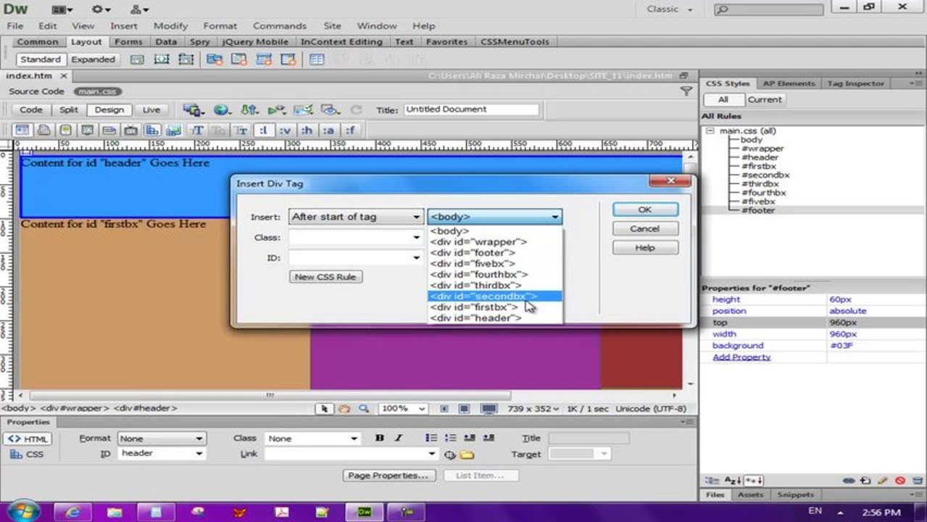Open the Format dropdown in Properties panel
The height and width of the screenshot is (522, 927).
point(199,439)
